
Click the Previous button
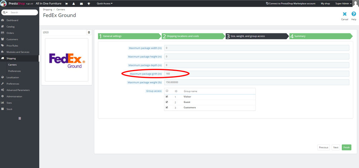point(323,148)
